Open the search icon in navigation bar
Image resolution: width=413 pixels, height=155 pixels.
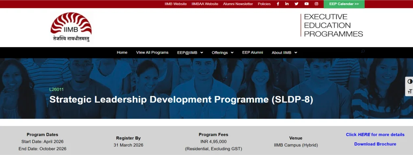[363, 51]
